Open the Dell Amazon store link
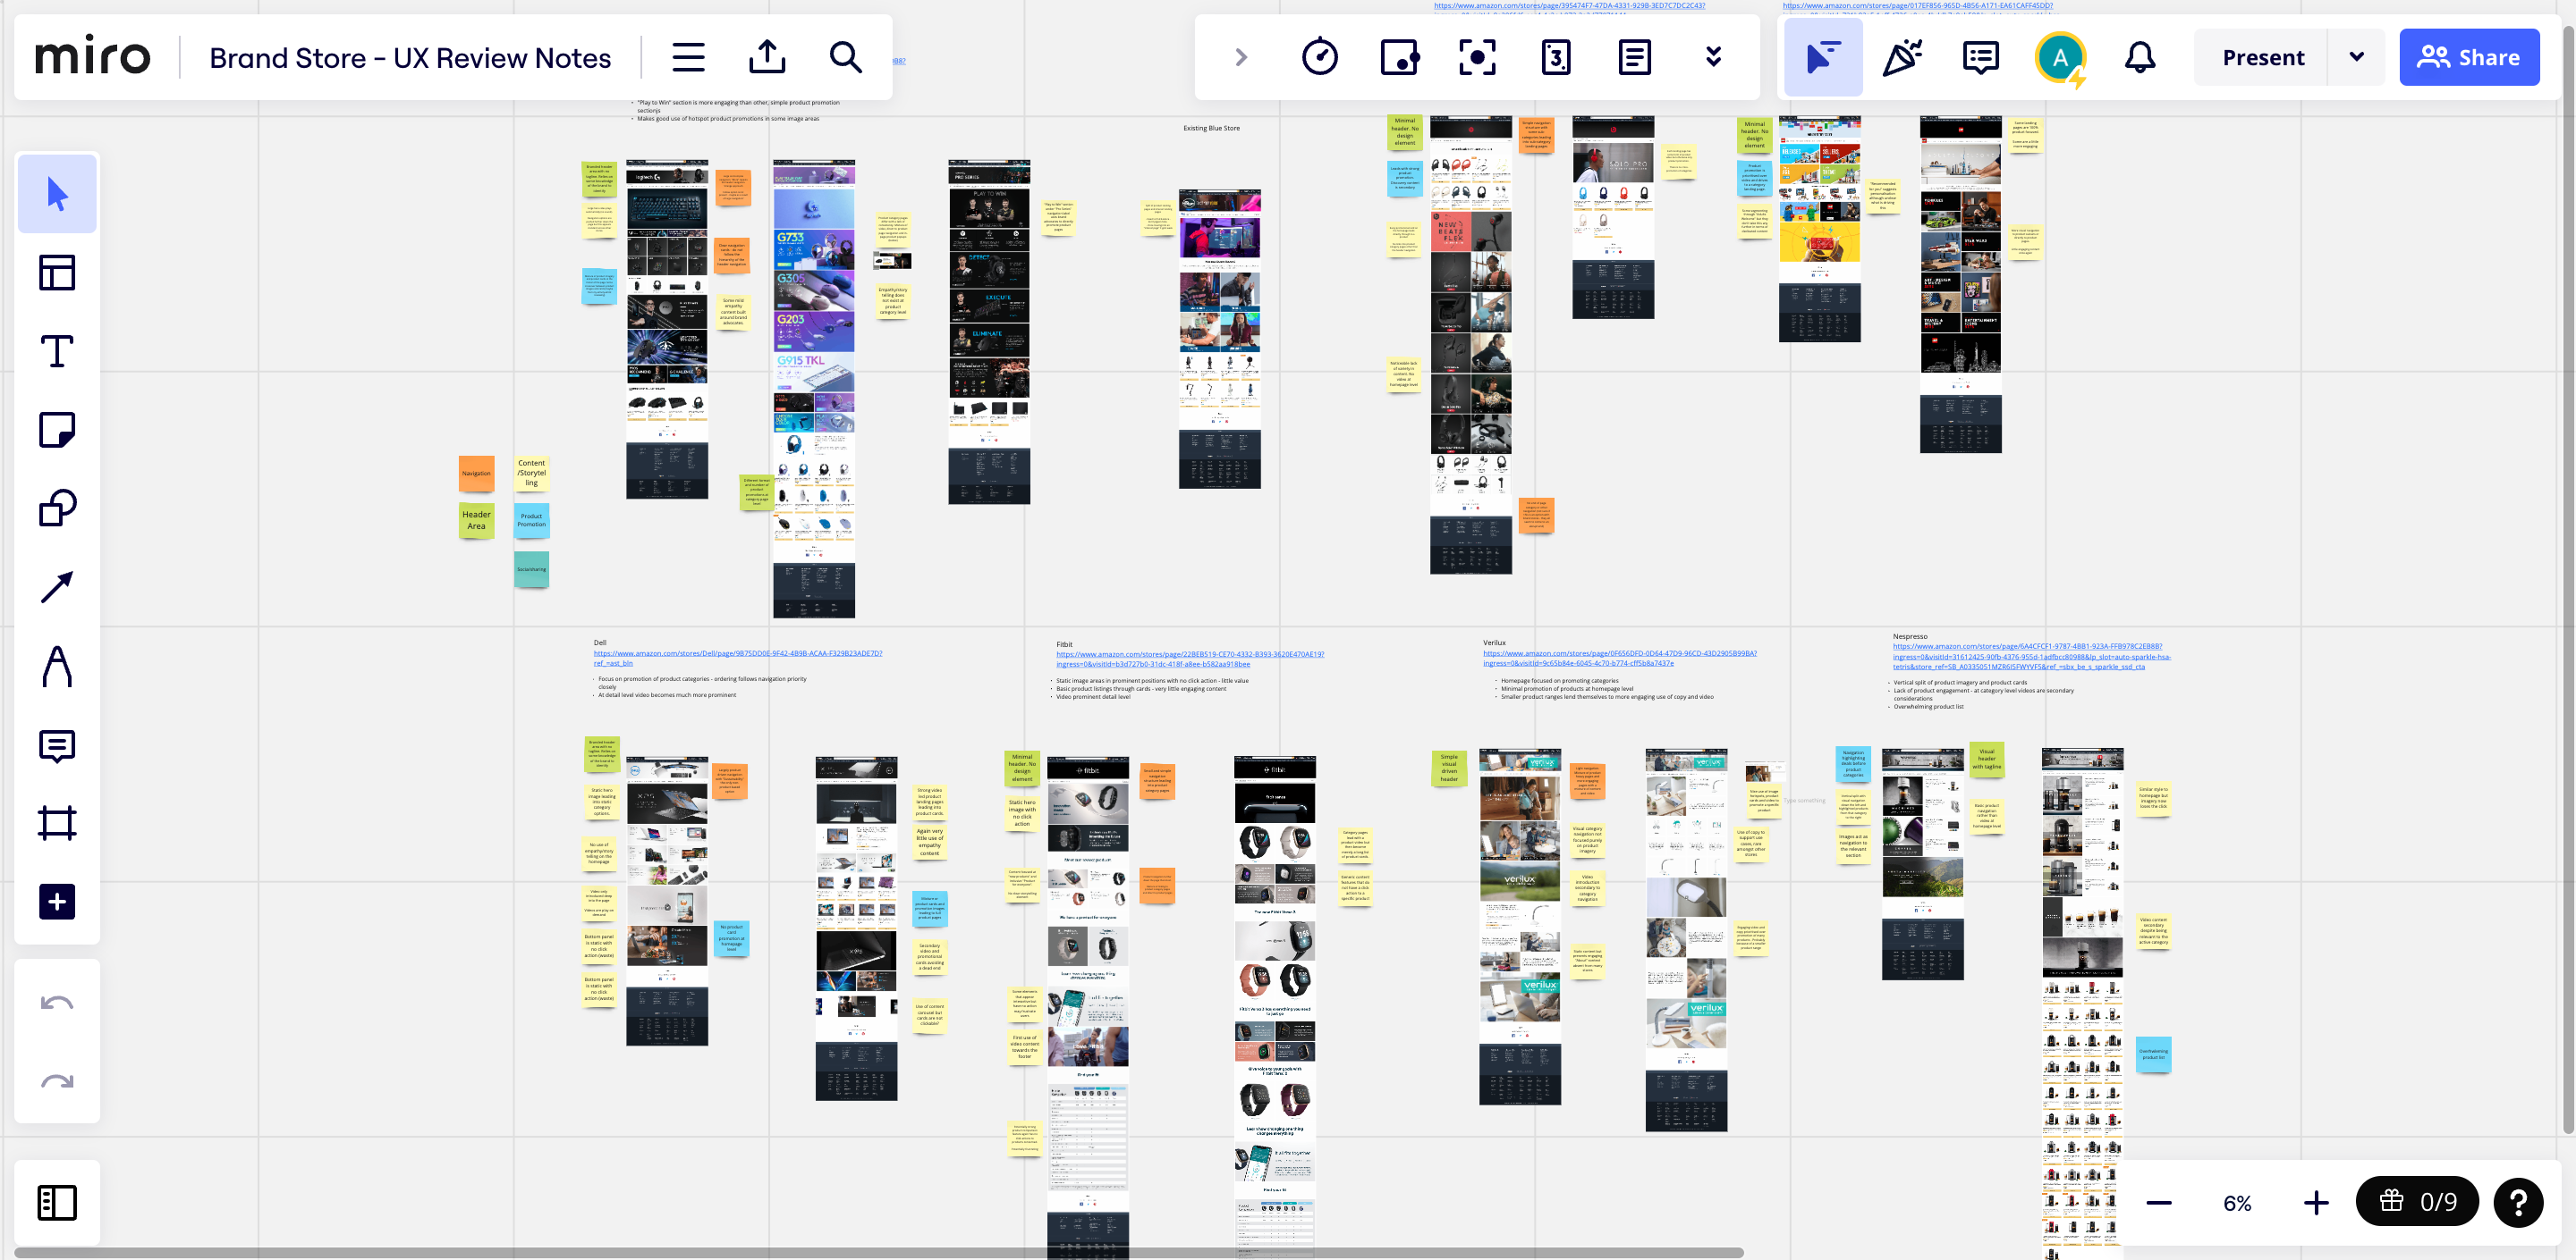This screenshot has height=1260, width=2576. [737, 658]
